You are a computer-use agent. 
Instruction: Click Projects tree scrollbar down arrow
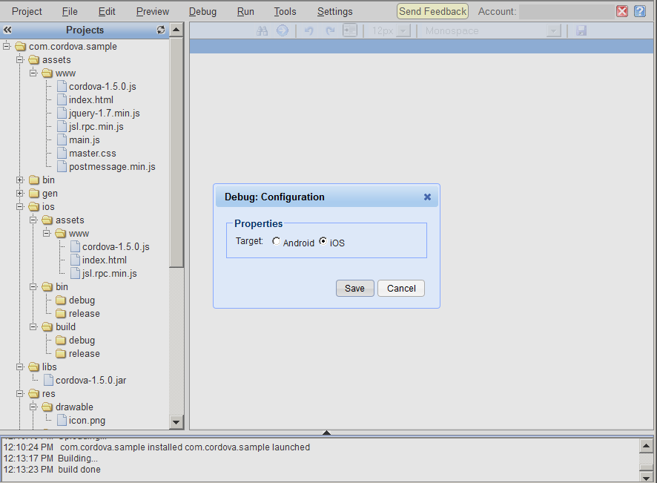tap(176, 422)
